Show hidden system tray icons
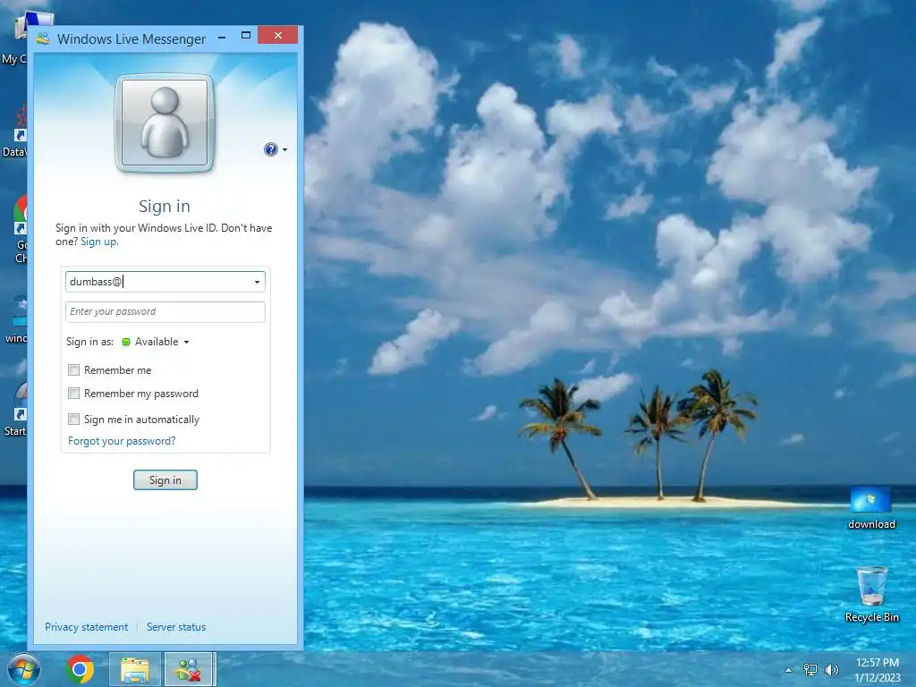This screenshot has height=687, width=916. click(789, 670)
